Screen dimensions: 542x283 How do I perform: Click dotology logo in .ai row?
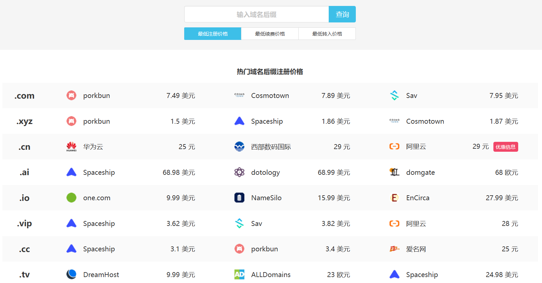tap(239, 172)
